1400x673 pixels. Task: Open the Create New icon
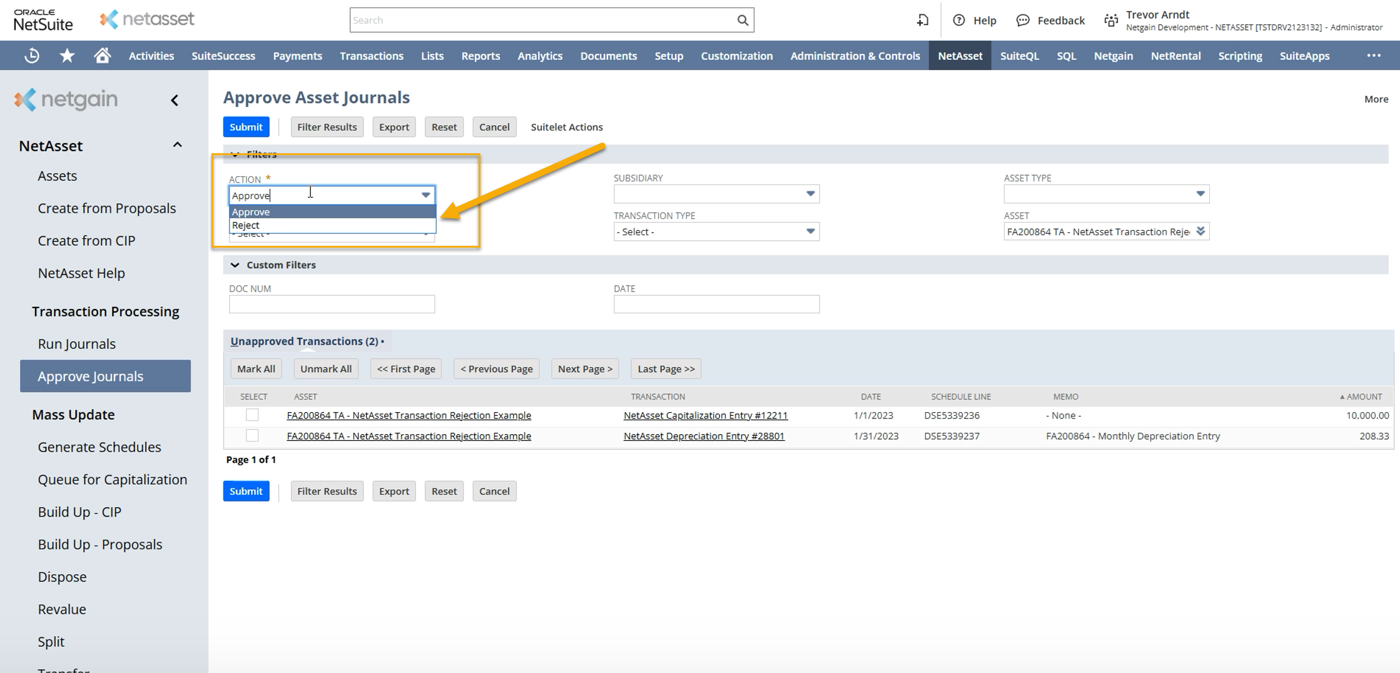point(922,20)
